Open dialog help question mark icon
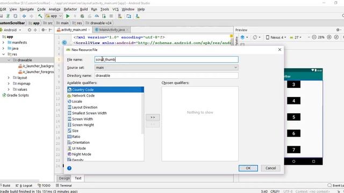 (x=69, y=168)
